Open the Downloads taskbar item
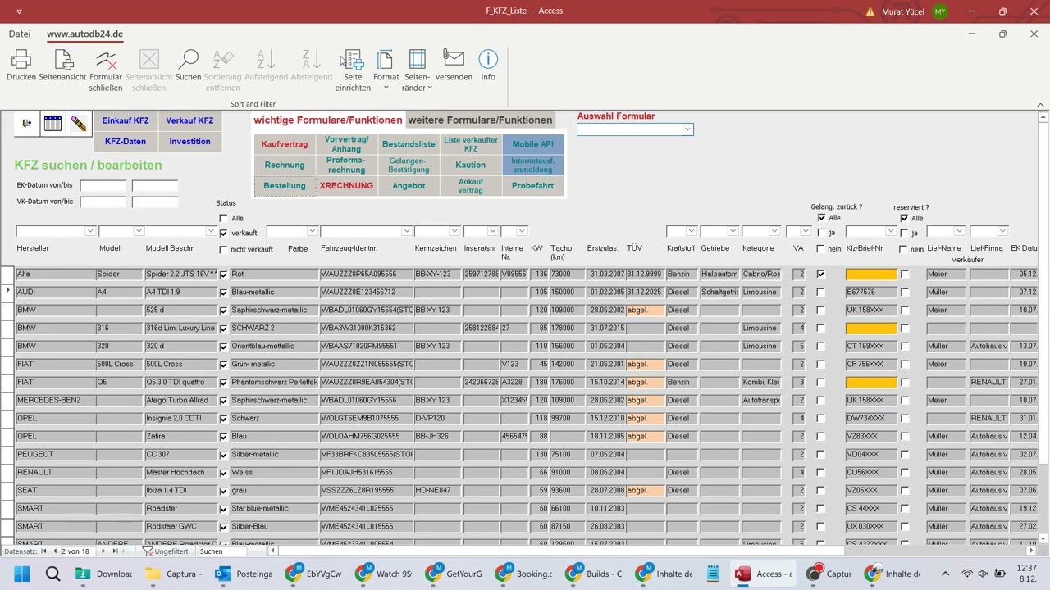 105,574
